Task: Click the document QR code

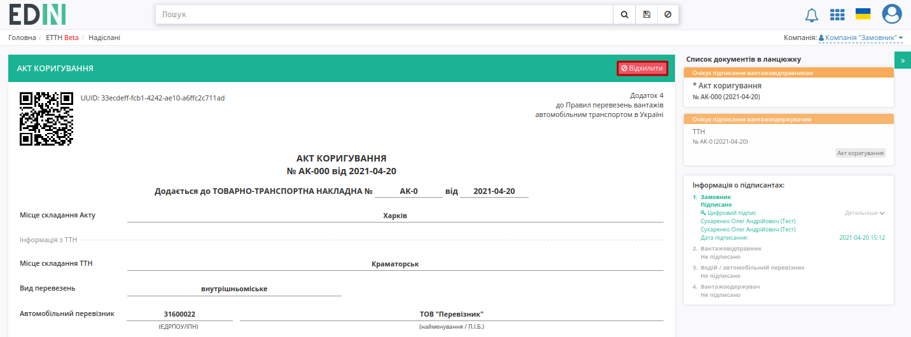Action: pos(46,119)
